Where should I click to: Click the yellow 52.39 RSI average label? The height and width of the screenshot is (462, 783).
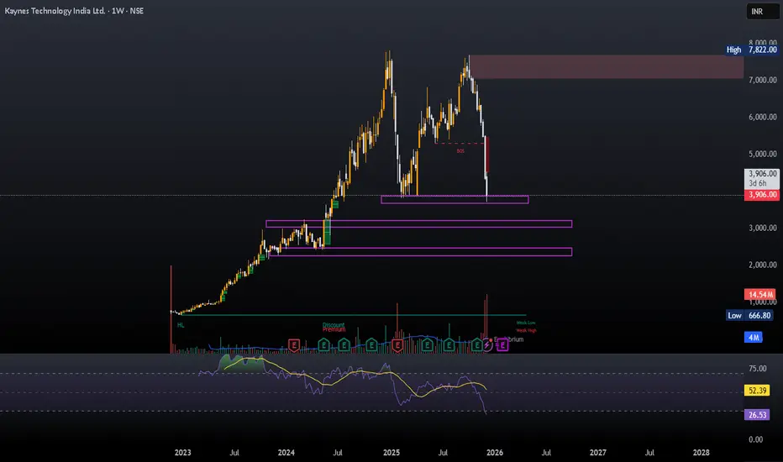757,390
